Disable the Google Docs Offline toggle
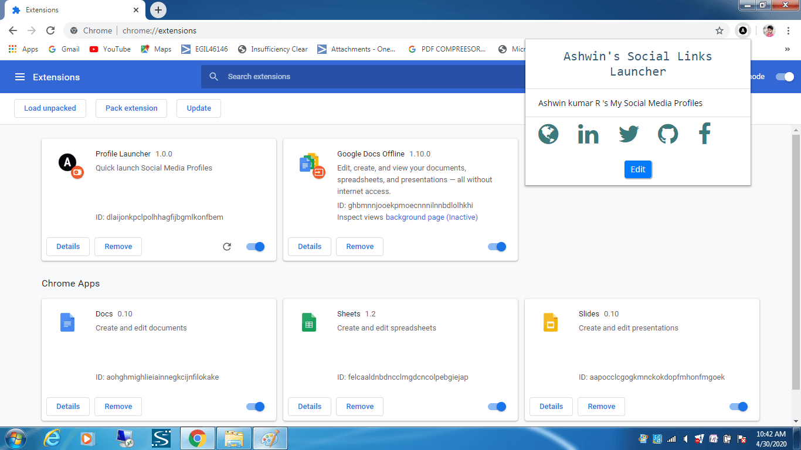Viewport: 801px width, 450px height. pyautogui.click(x=497, y=247)
